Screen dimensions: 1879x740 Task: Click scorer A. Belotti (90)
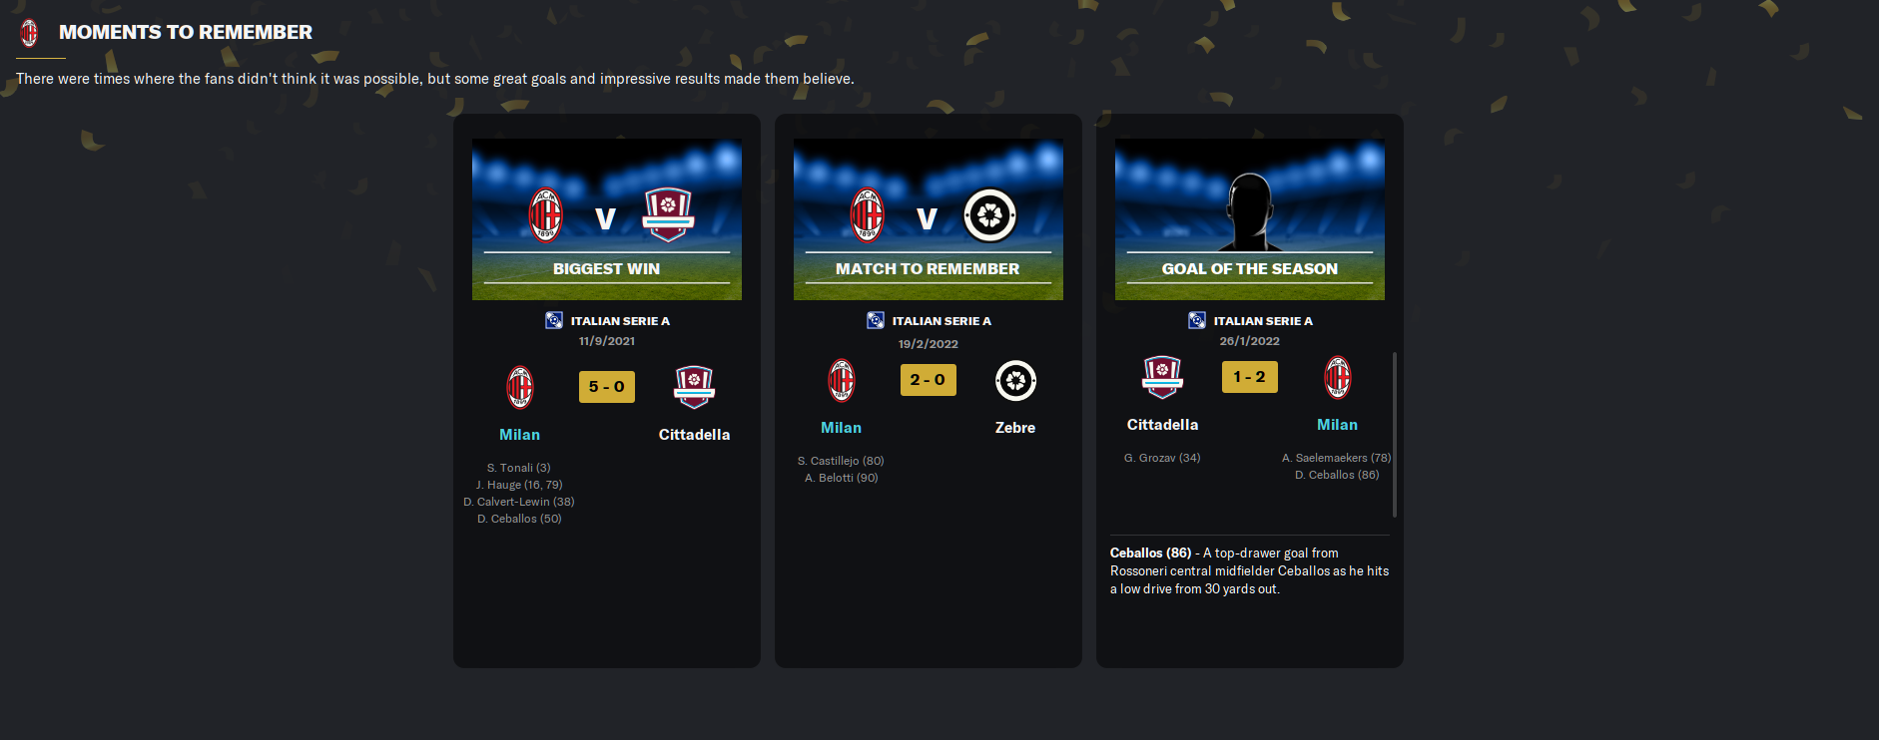pos(842,478)
